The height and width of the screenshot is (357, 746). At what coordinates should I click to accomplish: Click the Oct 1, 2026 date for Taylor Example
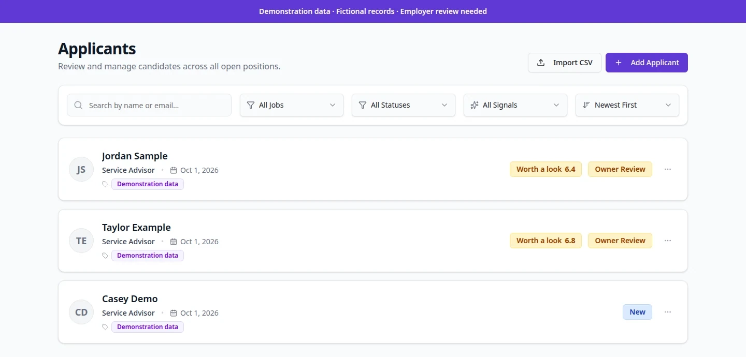click(x=199, y=242)
